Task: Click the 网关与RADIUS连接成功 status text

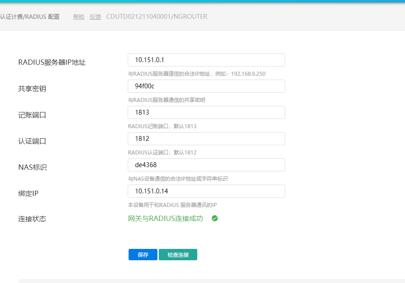Action: (165, 218)
